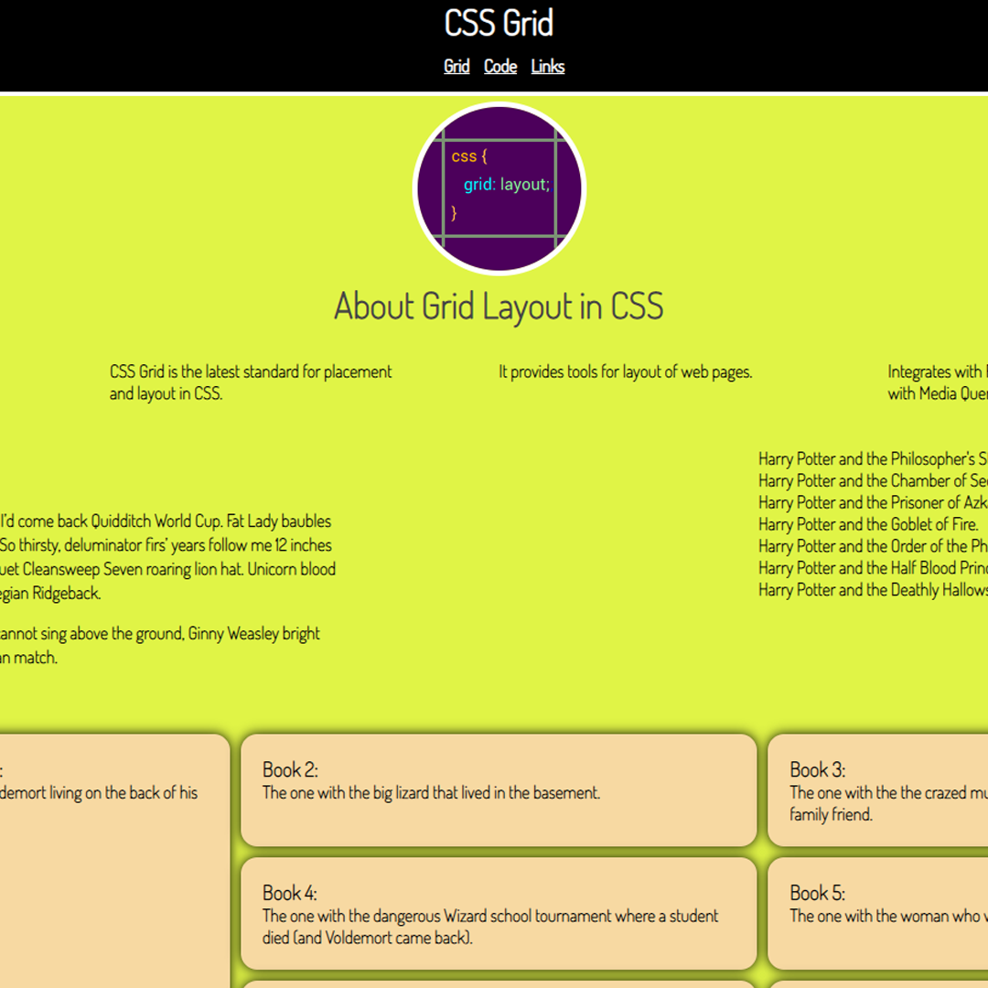
Task: Select the Book 2 card
Action: click(x=499, y=790)
